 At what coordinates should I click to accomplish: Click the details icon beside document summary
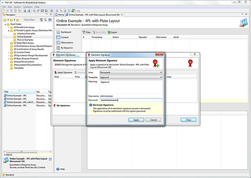(x=50, y=159)
